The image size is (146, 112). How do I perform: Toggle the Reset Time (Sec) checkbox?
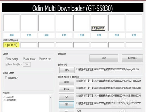(7, 64)
